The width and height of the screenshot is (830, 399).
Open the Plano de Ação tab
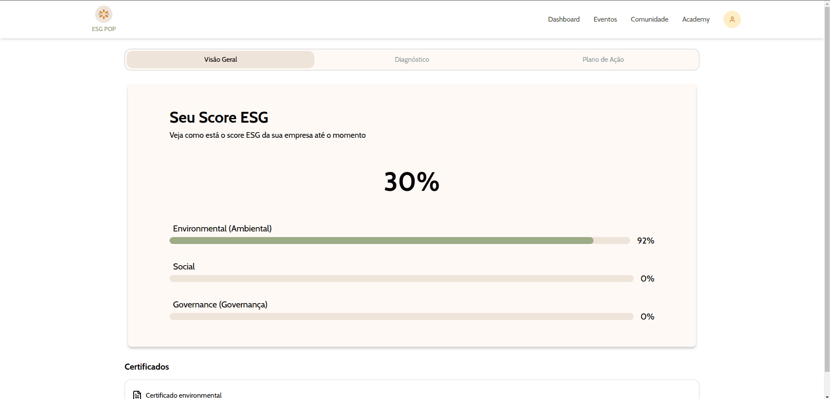pos(603,60)
